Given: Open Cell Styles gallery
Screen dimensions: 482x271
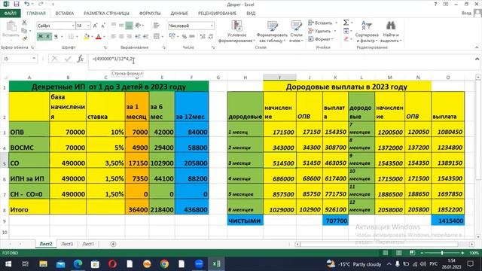Looking at the screenshot, I should [296, 32].
